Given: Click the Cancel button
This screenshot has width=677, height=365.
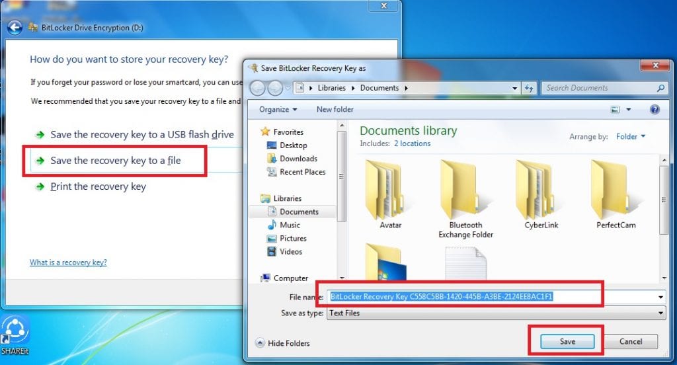Looking at the screenshot, I should (x=630, y=342).
